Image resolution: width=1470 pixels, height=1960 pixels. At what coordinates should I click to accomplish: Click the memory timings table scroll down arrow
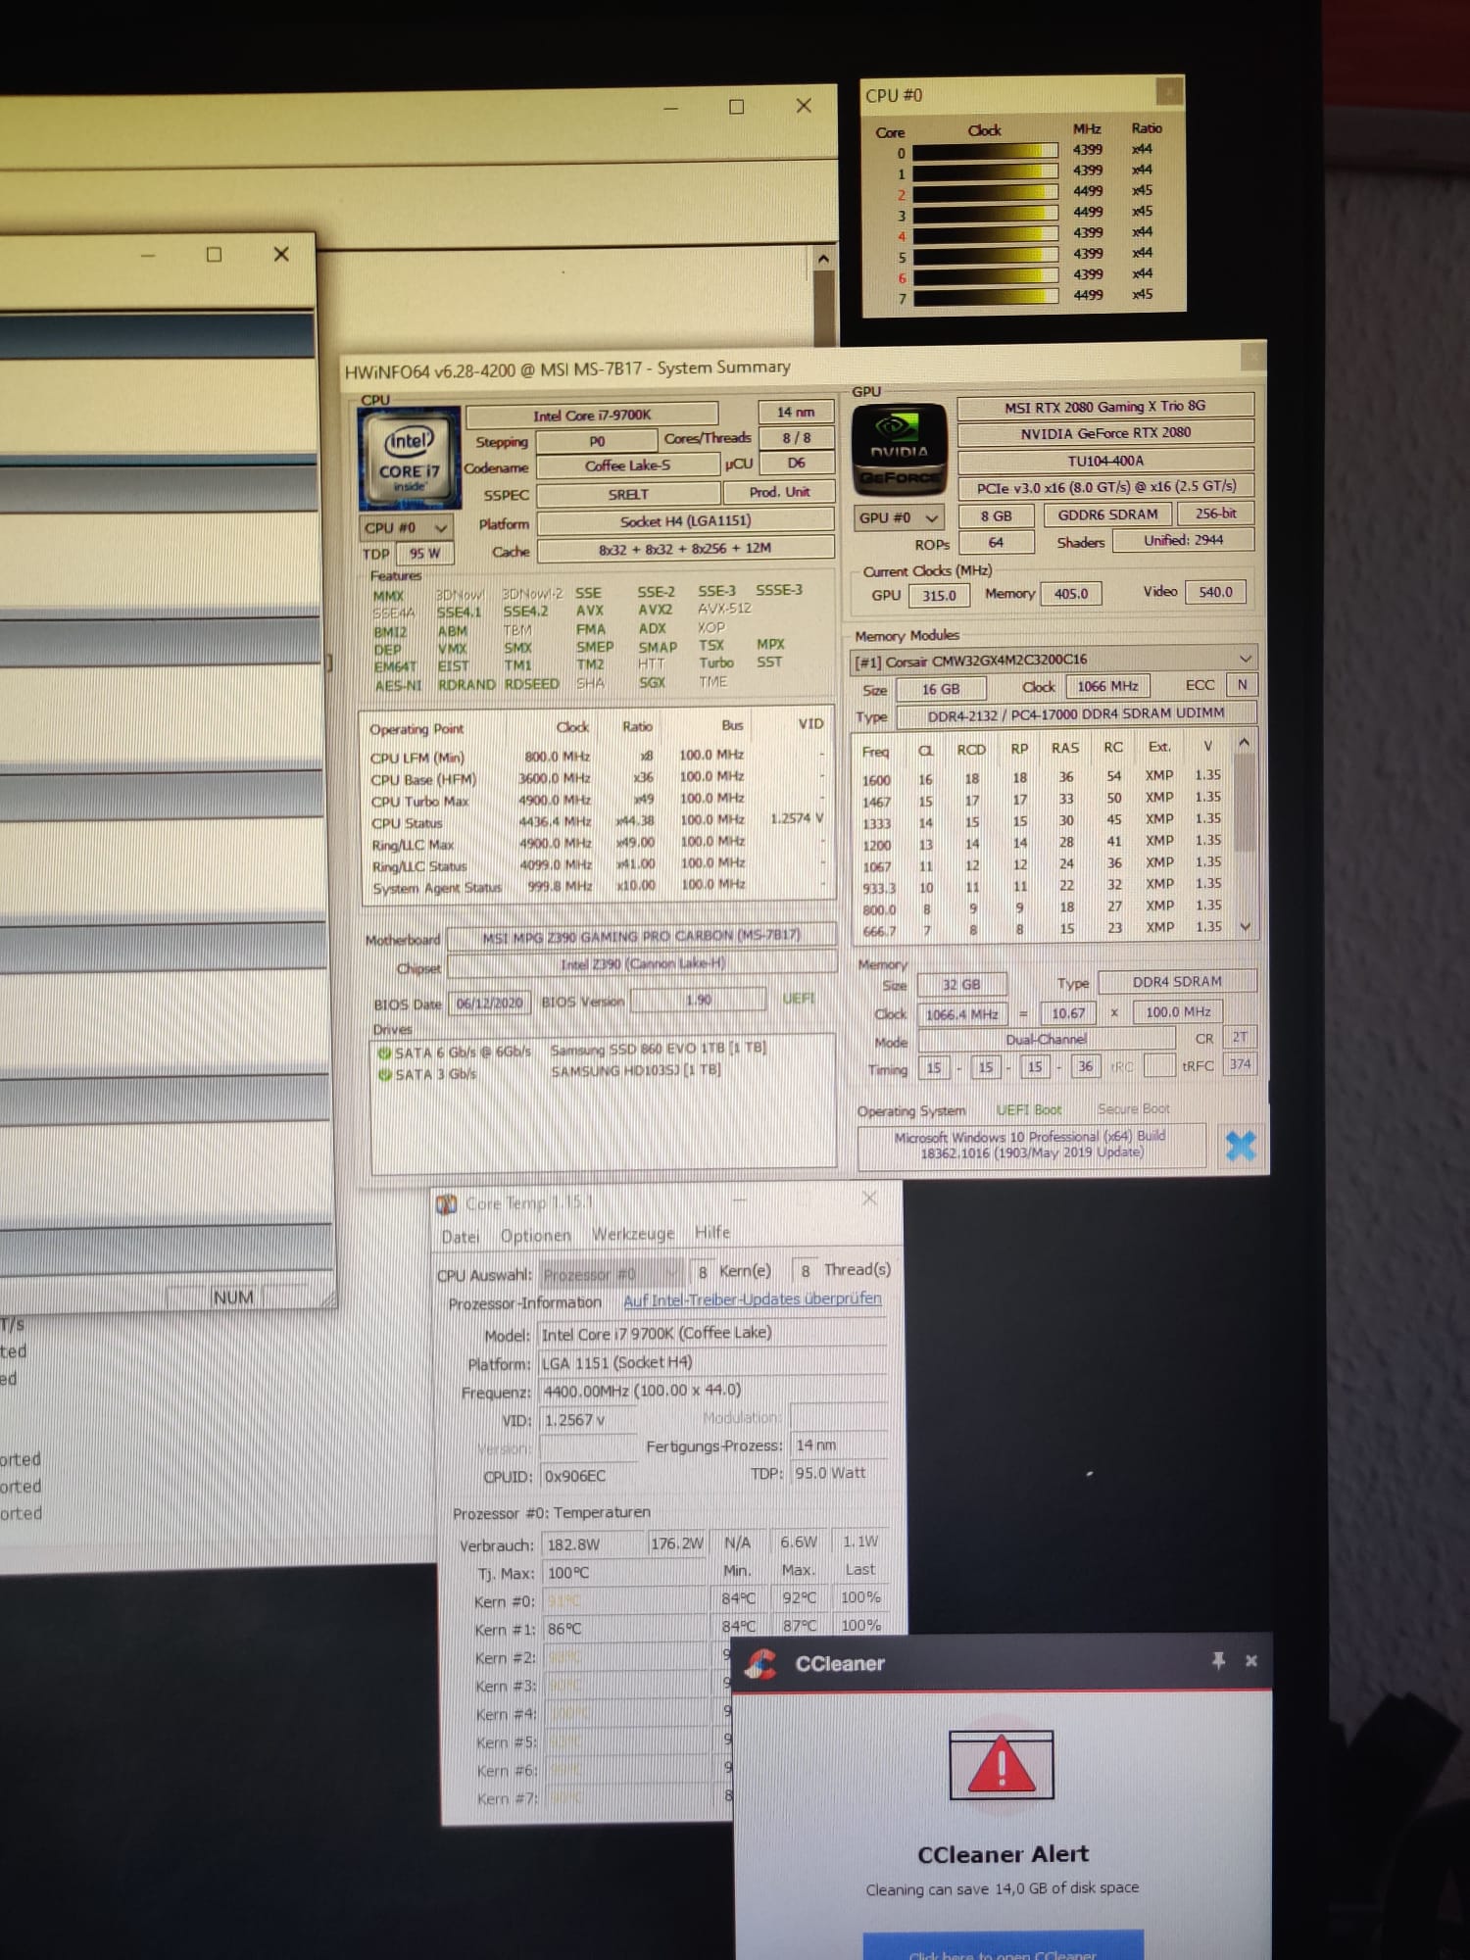[1245, 926]
